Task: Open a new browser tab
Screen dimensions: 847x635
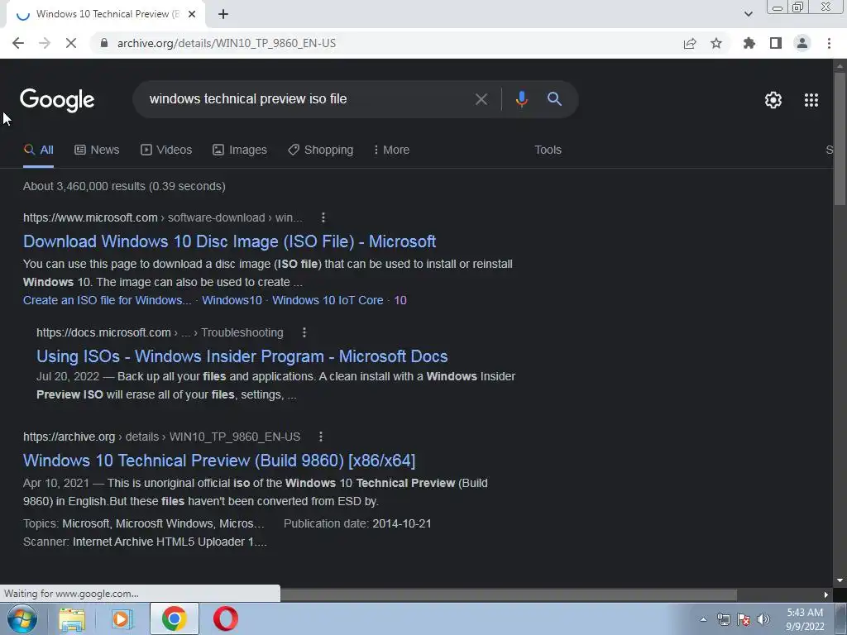Action: [223, 14]
